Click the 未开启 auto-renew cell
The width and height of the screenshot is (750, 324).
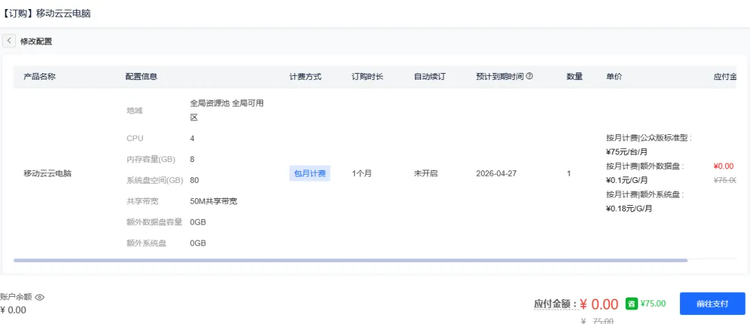[426, 174]
